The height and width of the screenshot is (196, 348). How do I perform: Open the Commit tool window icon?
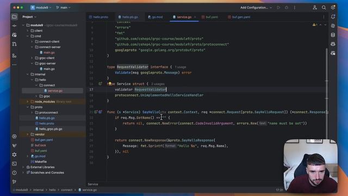tap(14, 26)
